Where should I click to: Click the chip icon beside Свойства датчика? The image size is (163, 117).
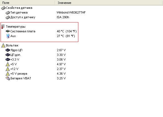[3, 8]
